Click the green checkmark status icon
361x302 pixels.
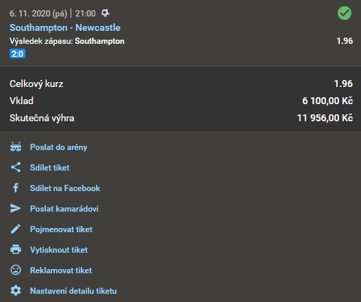(x=345, y=13)
